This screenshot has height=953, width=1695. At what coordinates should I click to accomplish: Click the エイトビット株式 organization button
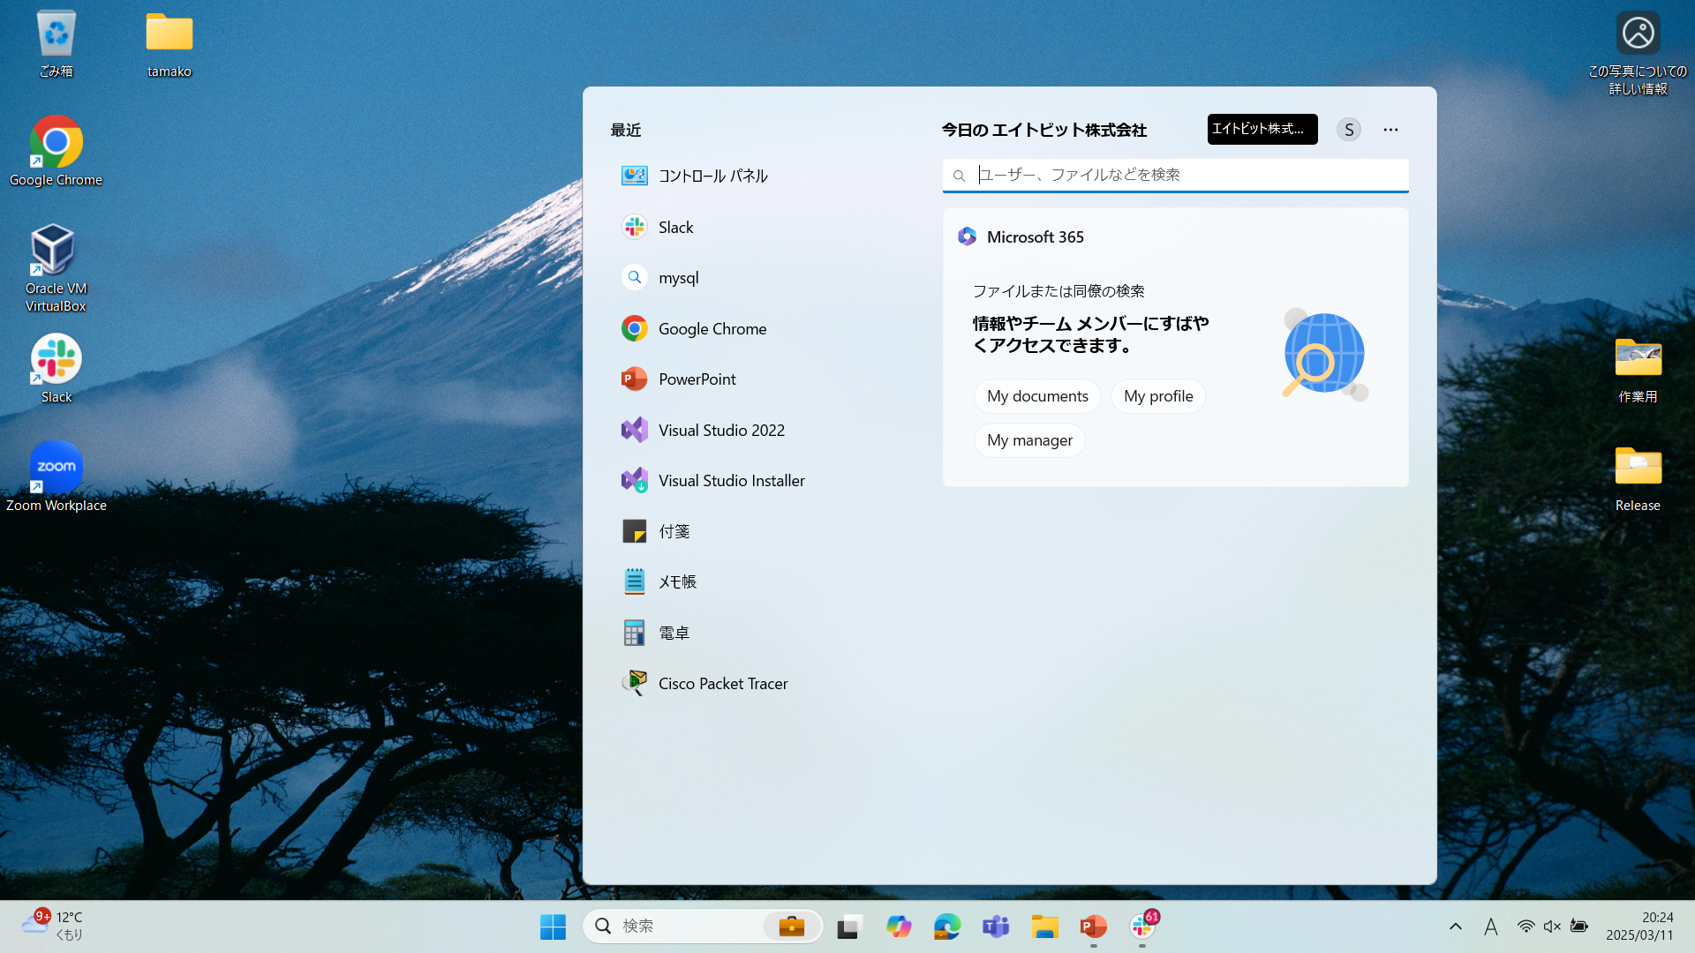[1262, 129]
